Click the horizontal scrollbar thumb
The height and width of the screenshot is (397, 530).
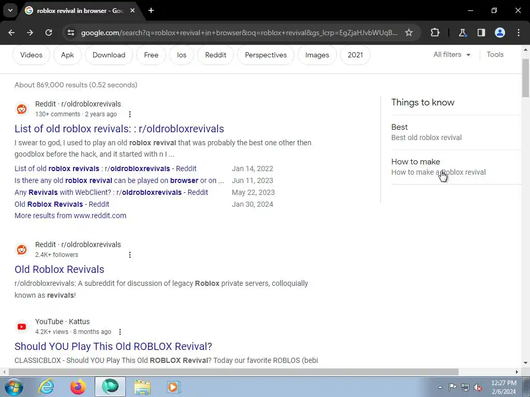(233, 372)
